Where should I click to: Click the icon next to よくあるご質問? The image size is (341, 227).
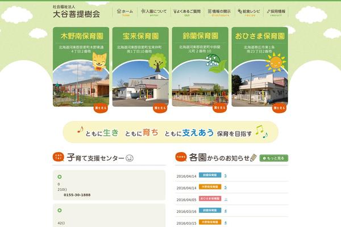click(x=174, y=11)
